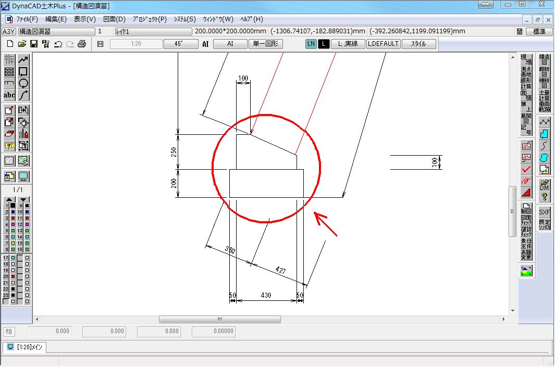Screen dimensions: 555x367
Task: Click the horizontal scrollbar thumb
Action: point(220,319)
